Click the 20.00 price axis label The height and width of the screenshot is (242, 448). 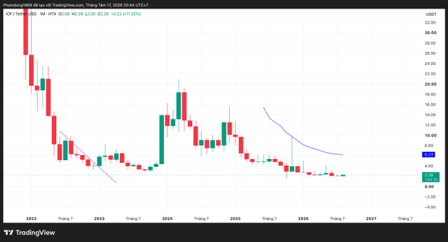(430, 84)
